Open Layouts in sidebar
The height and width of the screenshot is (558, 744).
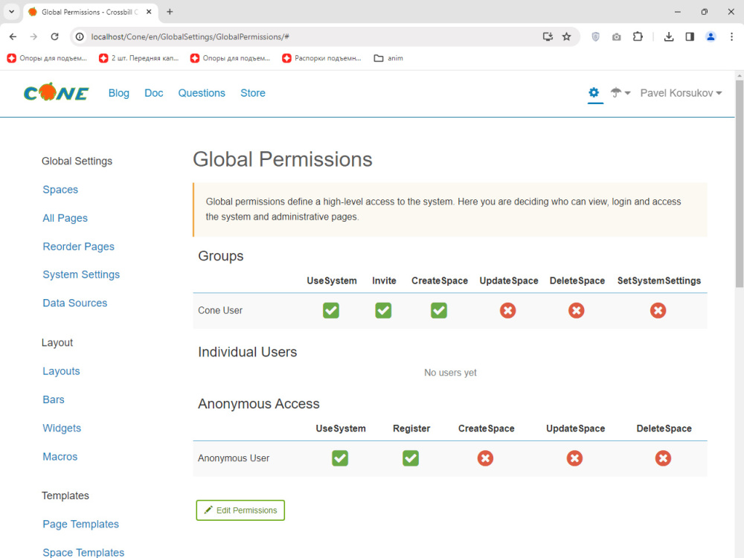pos(61,371)
